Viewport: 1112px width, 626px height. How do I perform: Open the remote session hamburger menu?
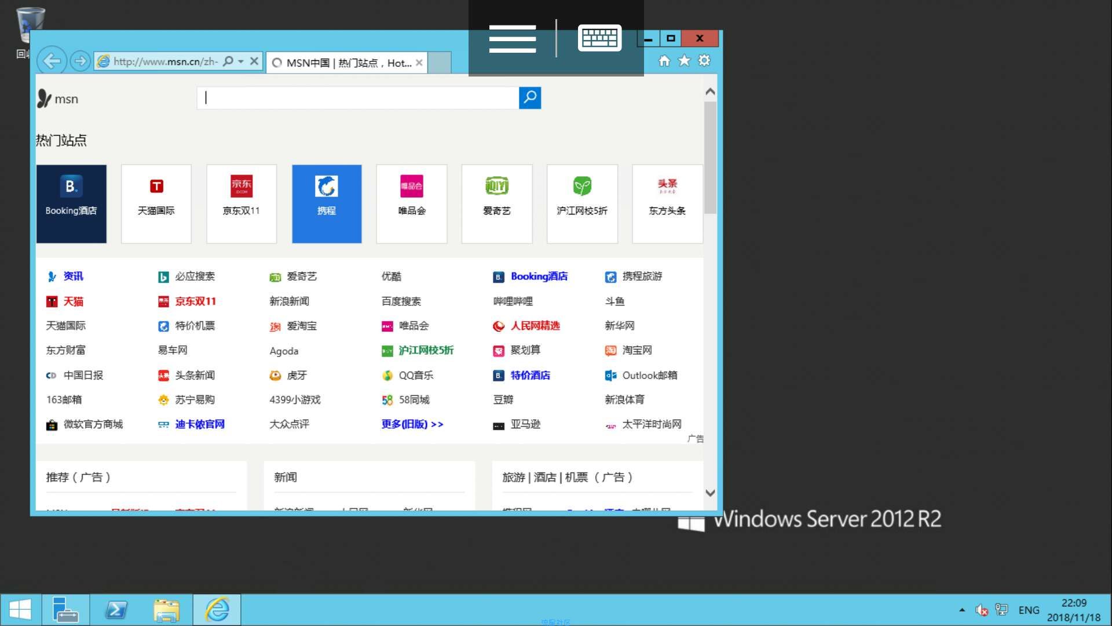513,39
